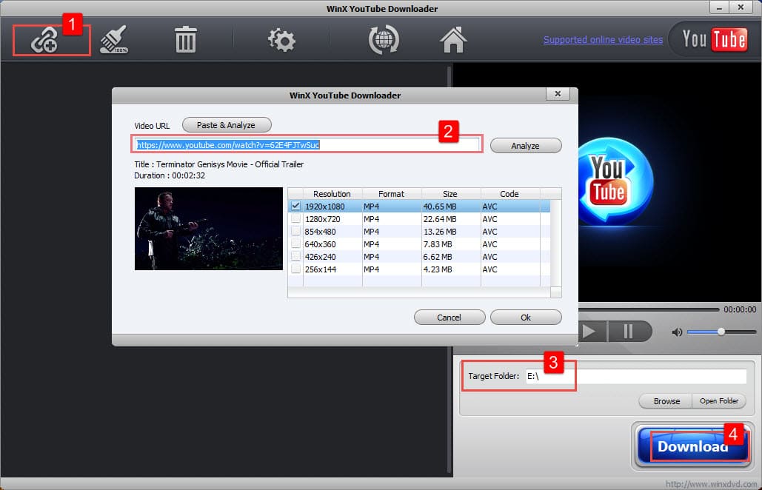Adjust the volume slider handle
Viewport: 762px width, 490px height.
(x=721, y=332)
